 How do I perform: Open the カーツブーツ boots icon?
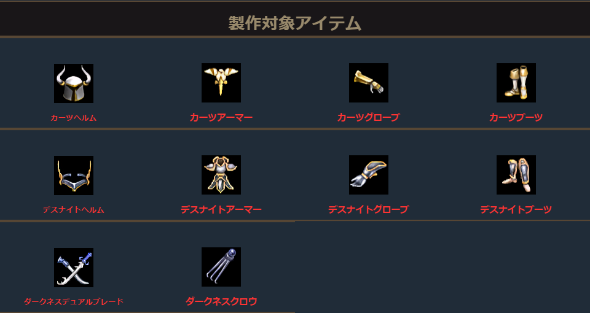[516, 83]
